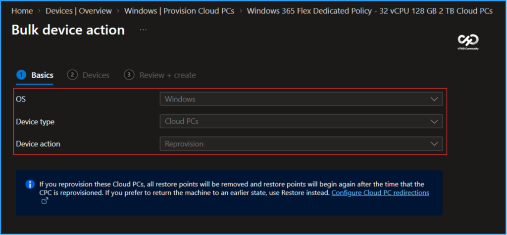507x235 pixels.
Task: Click the Device type field label
Action: click(35, 122)
